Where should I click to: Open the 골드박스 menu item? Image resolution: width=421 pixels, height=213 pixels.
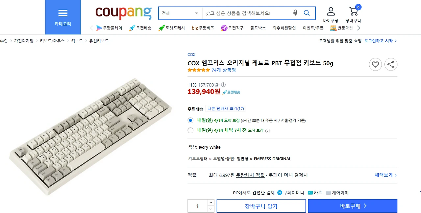pos(258,28)
